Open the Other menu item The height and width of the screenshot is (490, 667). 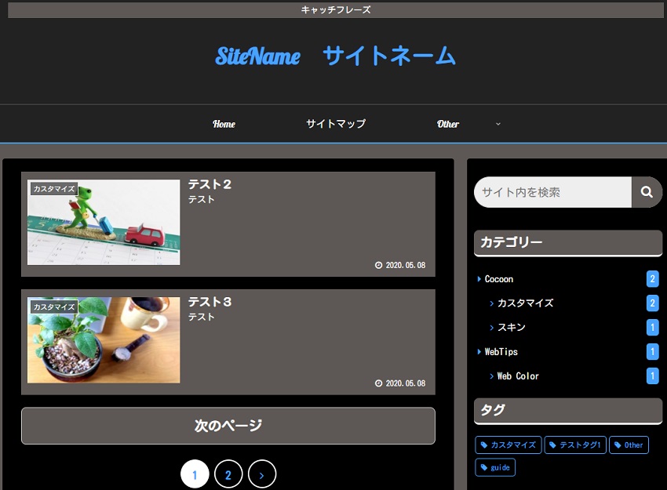pos(448,124)
